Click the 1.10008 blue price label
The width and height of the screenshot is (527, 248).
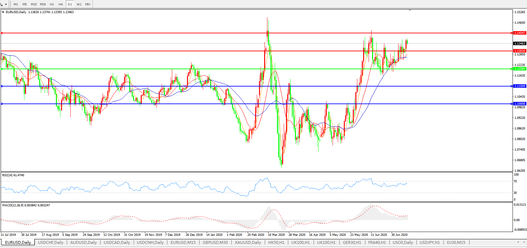(x=520, y=104)
